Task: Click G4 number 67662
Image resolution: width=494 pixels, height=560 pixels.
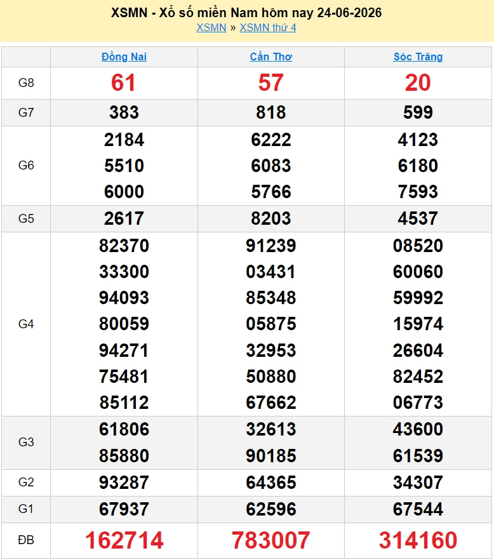Action: (270, 403)
